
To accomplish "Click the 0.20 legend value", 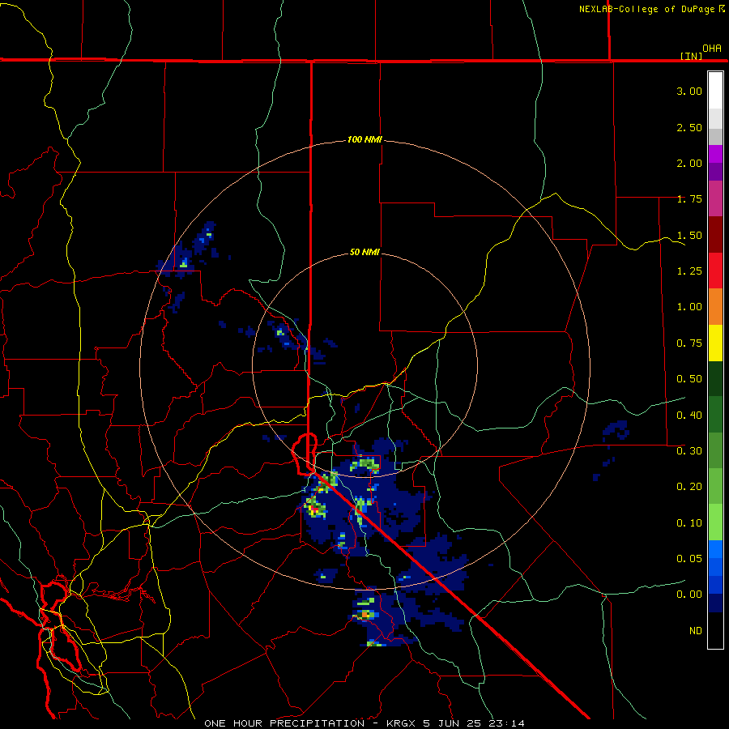I will pyautogui.click(x=689, y=487).
